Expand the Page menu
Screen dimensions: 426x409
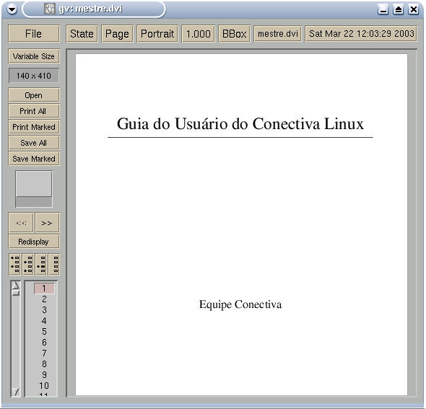tap(117, 34)
